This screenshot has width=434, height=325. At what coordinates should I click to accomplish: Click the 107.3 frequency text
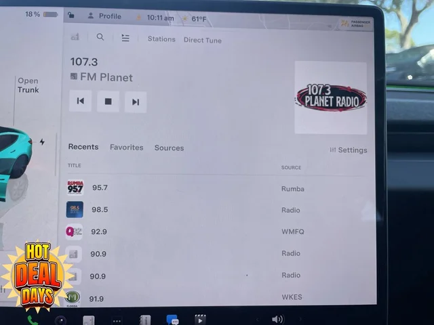tap(84, 62)
